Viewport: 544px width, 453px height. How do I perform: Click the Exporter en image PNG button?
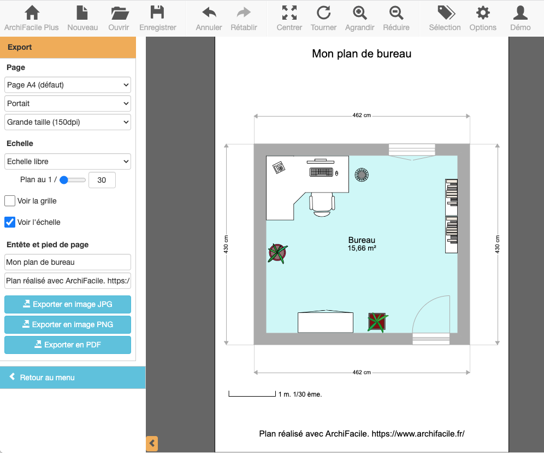68,324
